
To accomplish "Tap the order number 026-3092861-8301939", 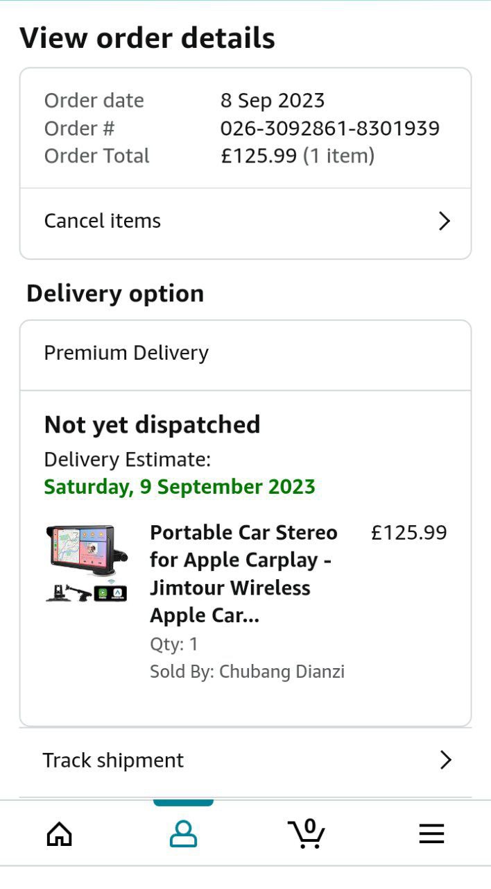I will (330, 128).
